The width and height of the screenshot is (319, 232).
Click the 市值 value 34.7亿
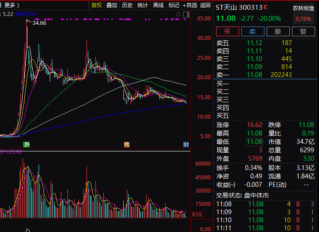(305, 142)
